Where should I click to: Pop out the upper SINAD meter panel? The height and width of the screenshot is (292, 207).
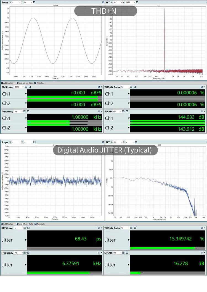[x=202, y=112]
